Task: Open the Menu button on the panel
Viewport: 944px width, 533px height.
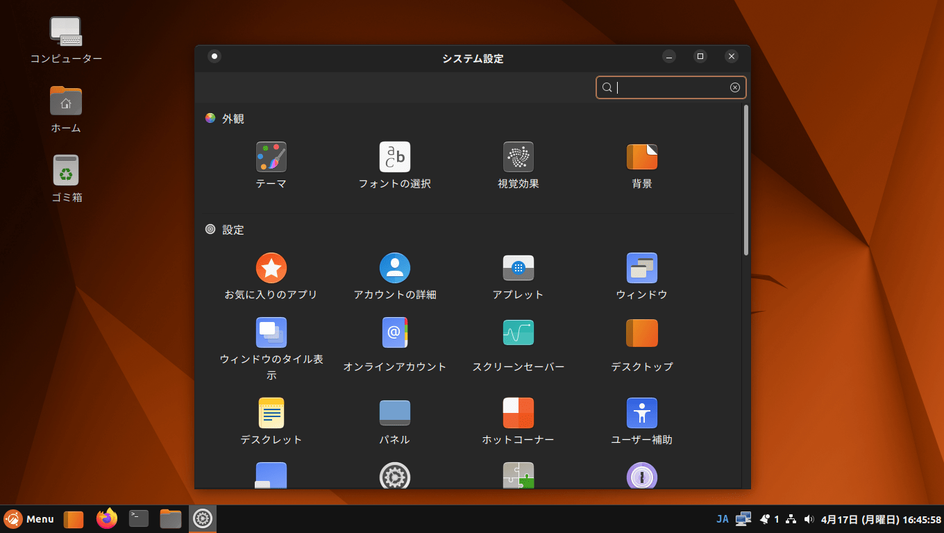Action: [29, 519]
